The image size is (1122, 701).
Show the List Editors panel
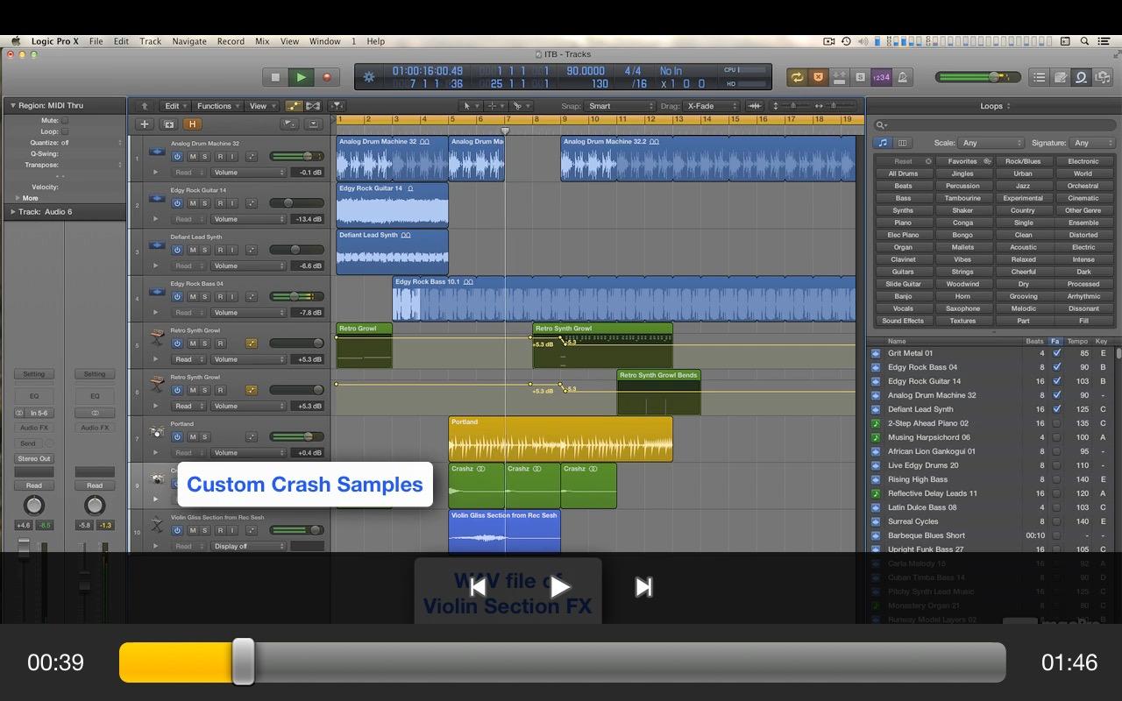(x=1039, y=77)
